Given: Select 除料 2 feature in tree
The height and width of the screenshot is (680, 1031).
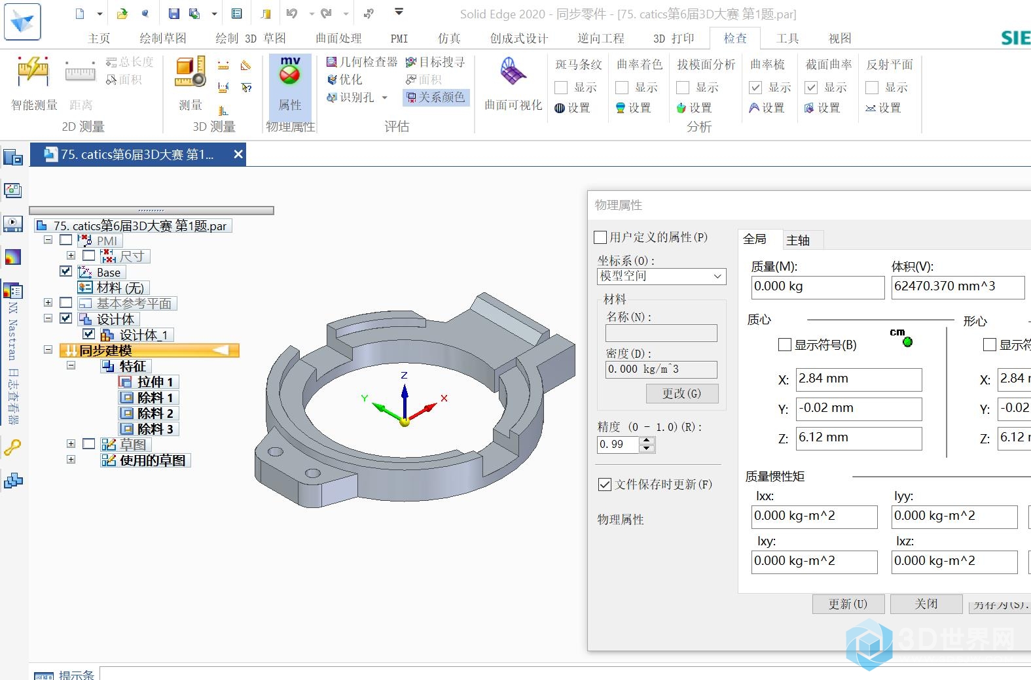Looking at the screenshot, I should coord(148,413).
